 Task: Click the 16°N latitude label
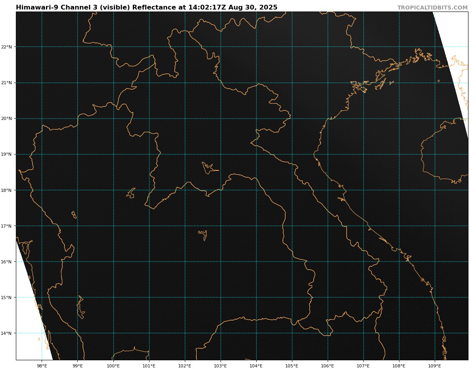[7, 262]
